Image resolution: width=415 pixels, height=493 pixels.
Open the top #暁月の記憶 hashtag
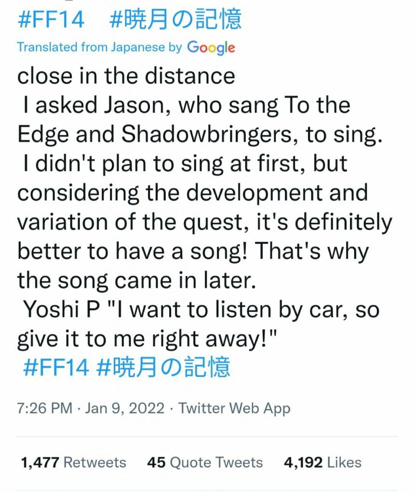point(175,20)
